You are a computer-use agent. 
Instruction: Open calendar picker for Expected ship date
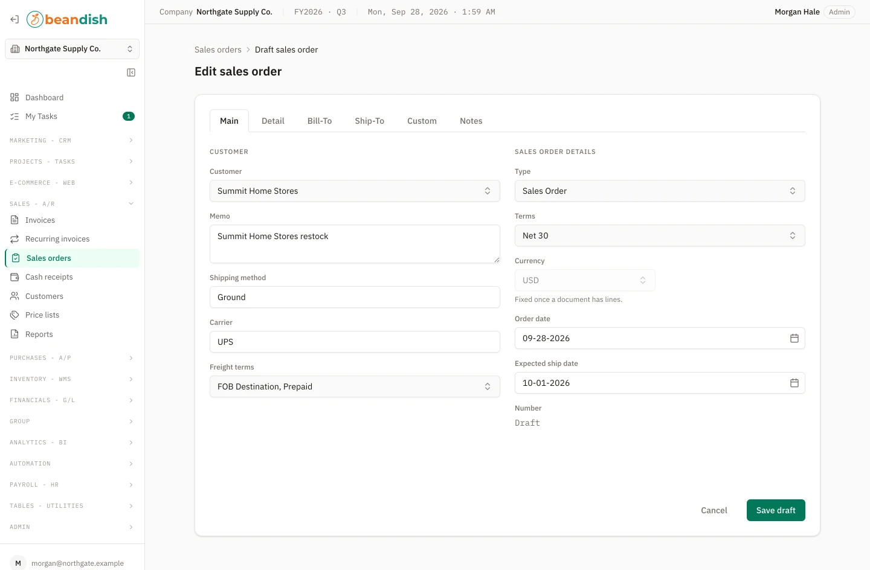(x=794, y=383)
